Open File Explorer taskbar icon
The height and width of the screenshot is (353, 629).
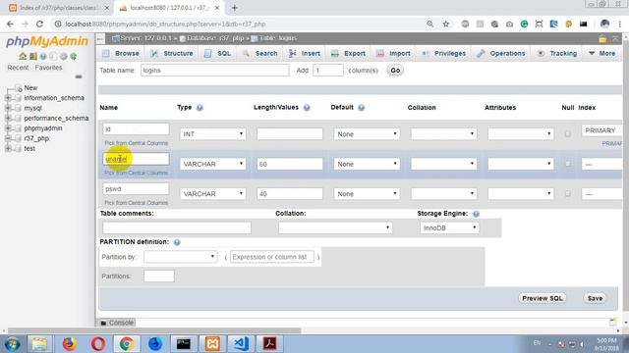point(39,344)
